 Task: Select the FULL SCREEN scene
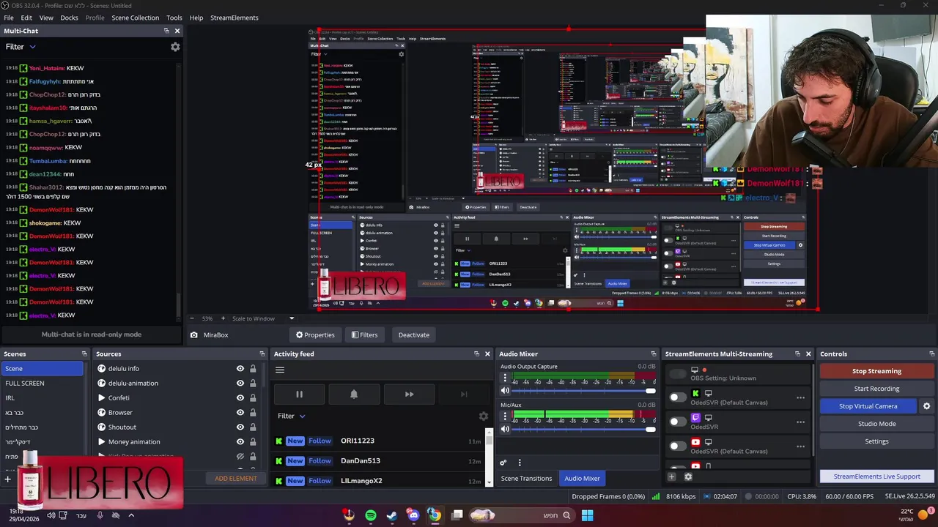coord(43,383)
